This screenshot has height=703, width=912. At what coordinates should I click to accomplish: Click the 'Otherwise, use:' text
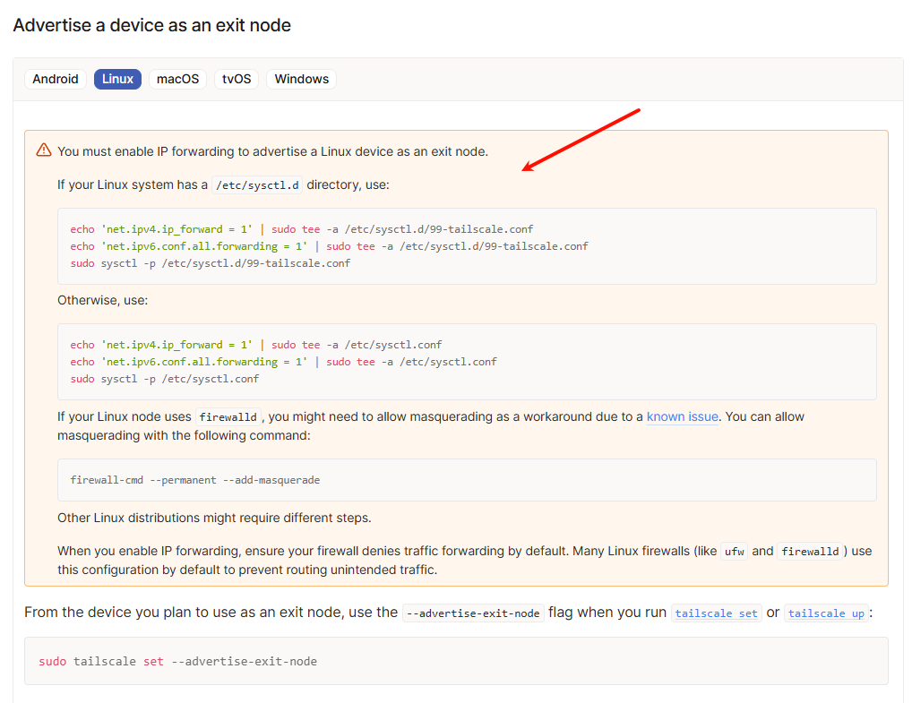tap(102, 300)
